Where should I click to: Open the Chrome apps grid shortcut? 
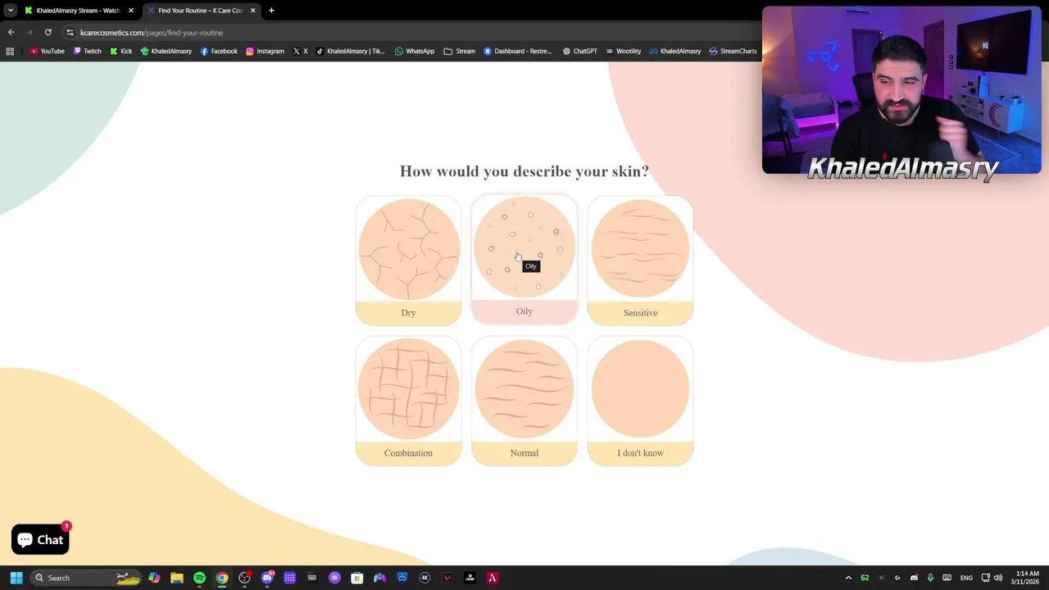click(10, 51)
